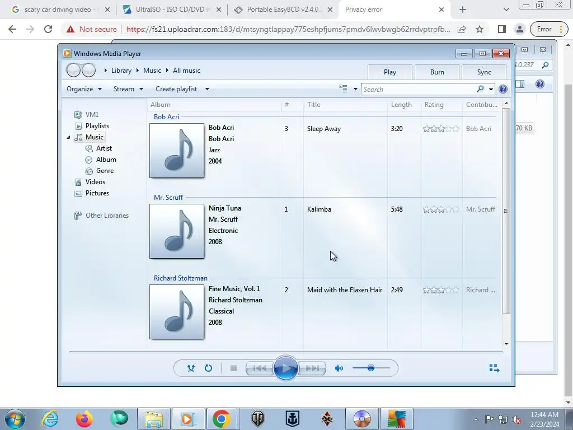Open the Organize menu
This screenshot has height=430, width=573.
[84, 89]
